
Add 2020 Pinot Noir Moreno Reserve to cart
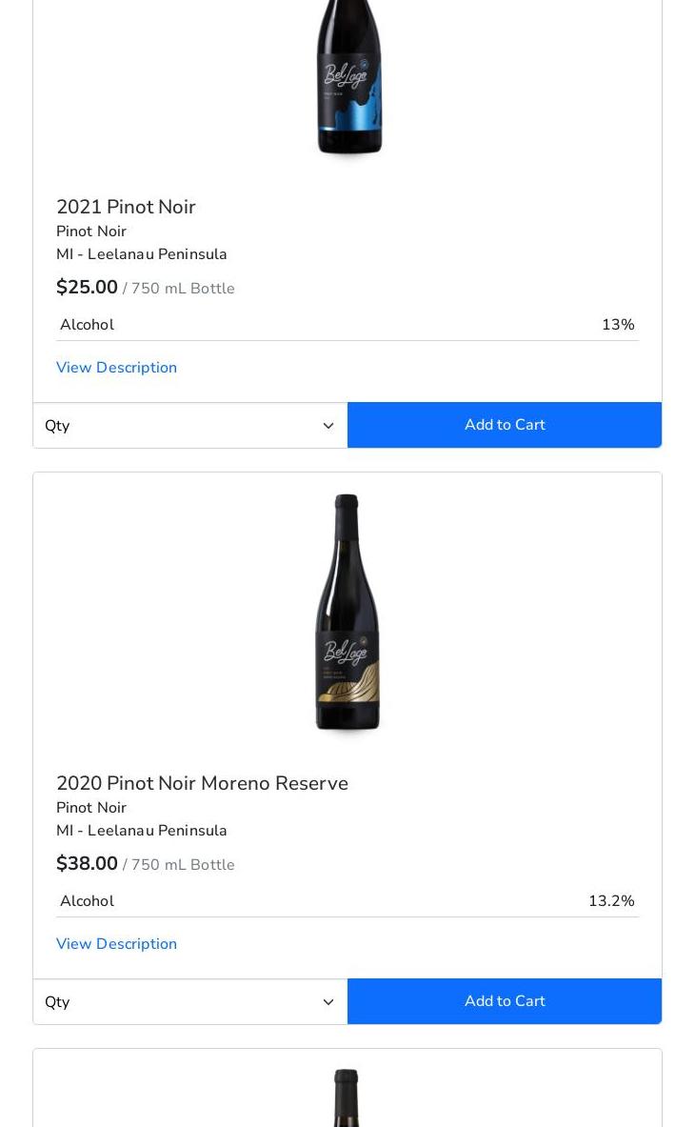[x=505, y=1001]
